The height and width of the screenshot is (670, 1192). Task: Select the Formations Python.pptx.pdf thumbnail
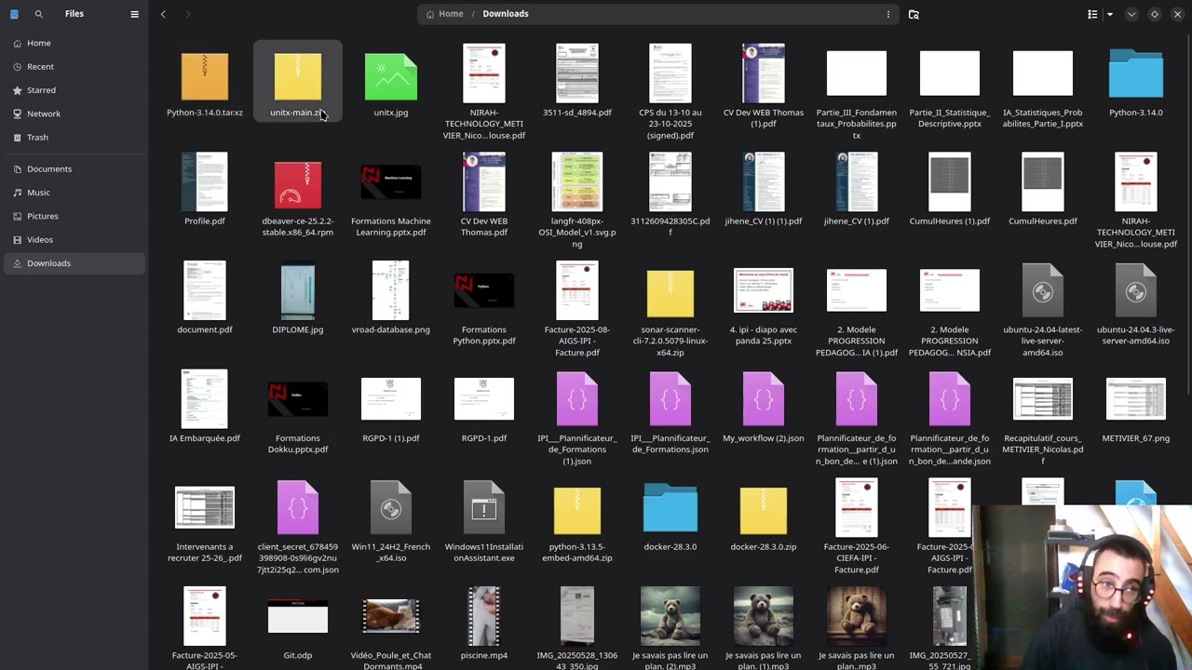[x=484, y=290]
